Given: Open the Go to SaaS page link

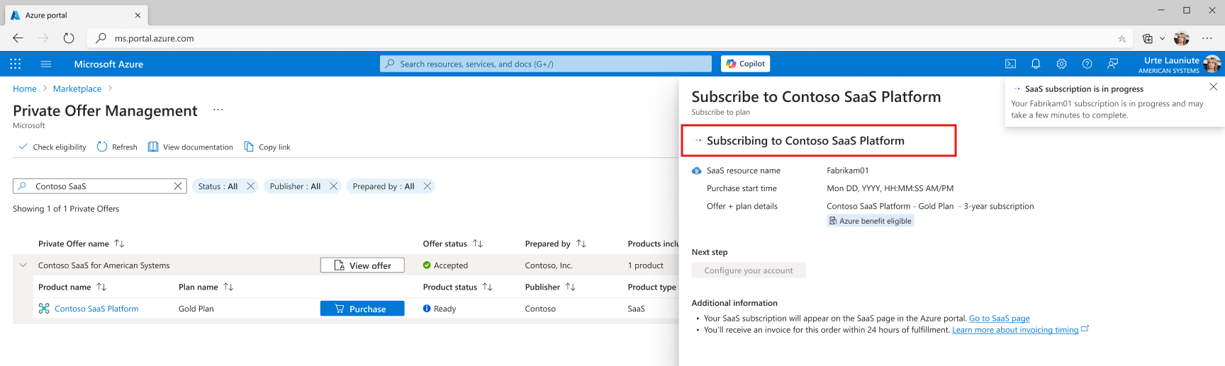Looking at the screenshot, I should [999, 319].
